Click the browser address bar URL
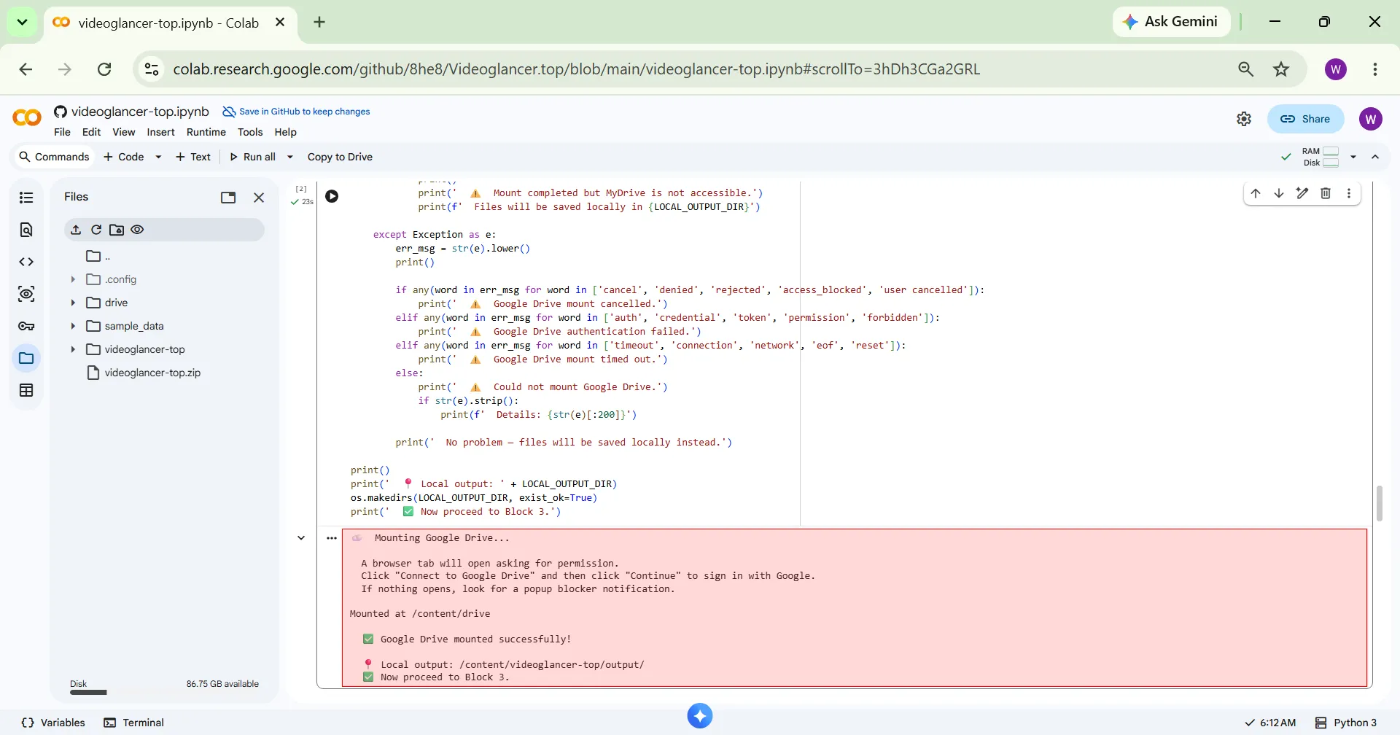 (x=576, y=69)
